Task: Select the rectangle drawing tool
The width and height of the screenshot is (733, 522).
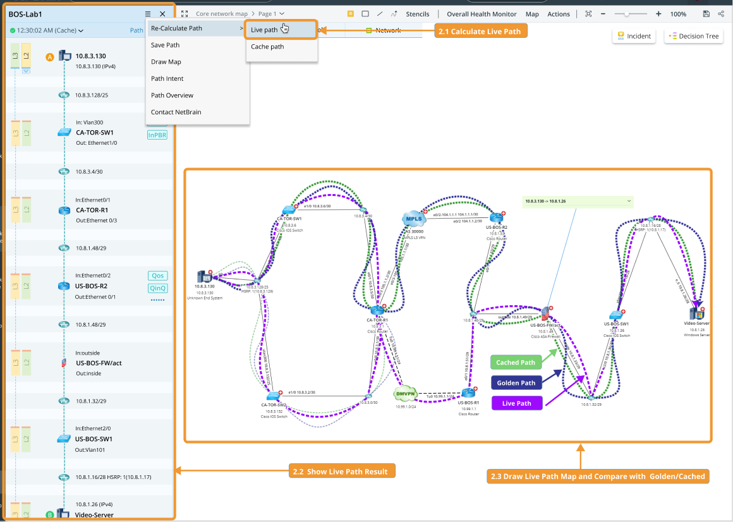Action: point(365,13)
